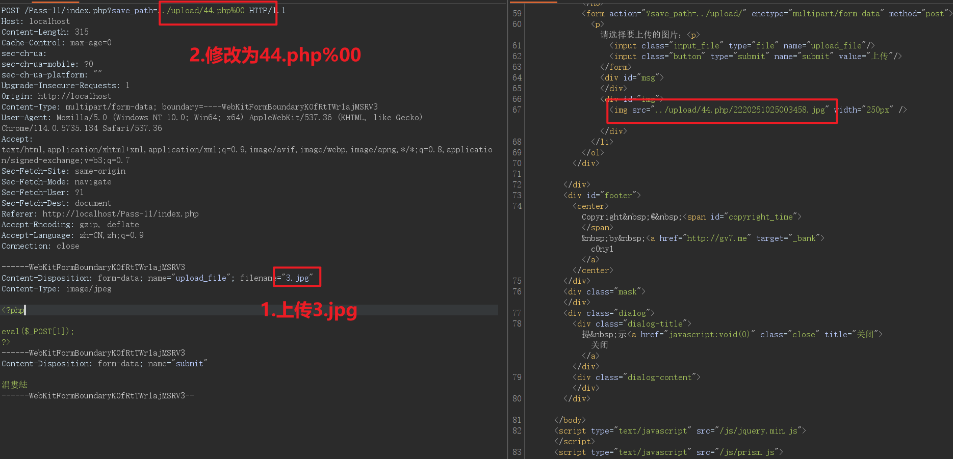The image size is (953, 459).
Task: Click the '请选择要上传的图片' text in the response
Action: 641,35
